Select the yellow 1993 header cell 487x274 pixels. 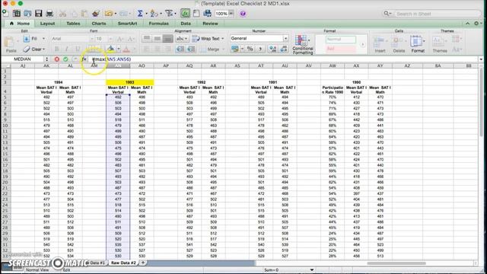(x=130, y=82)
